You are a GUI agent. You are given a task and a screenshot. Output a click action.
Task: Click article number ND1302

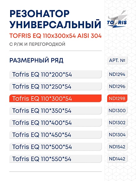[x=117, y=122]
